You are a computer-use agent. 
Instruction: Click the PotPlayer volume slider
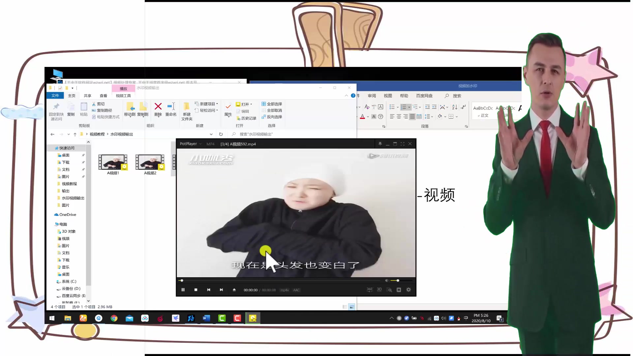[401, 281]
